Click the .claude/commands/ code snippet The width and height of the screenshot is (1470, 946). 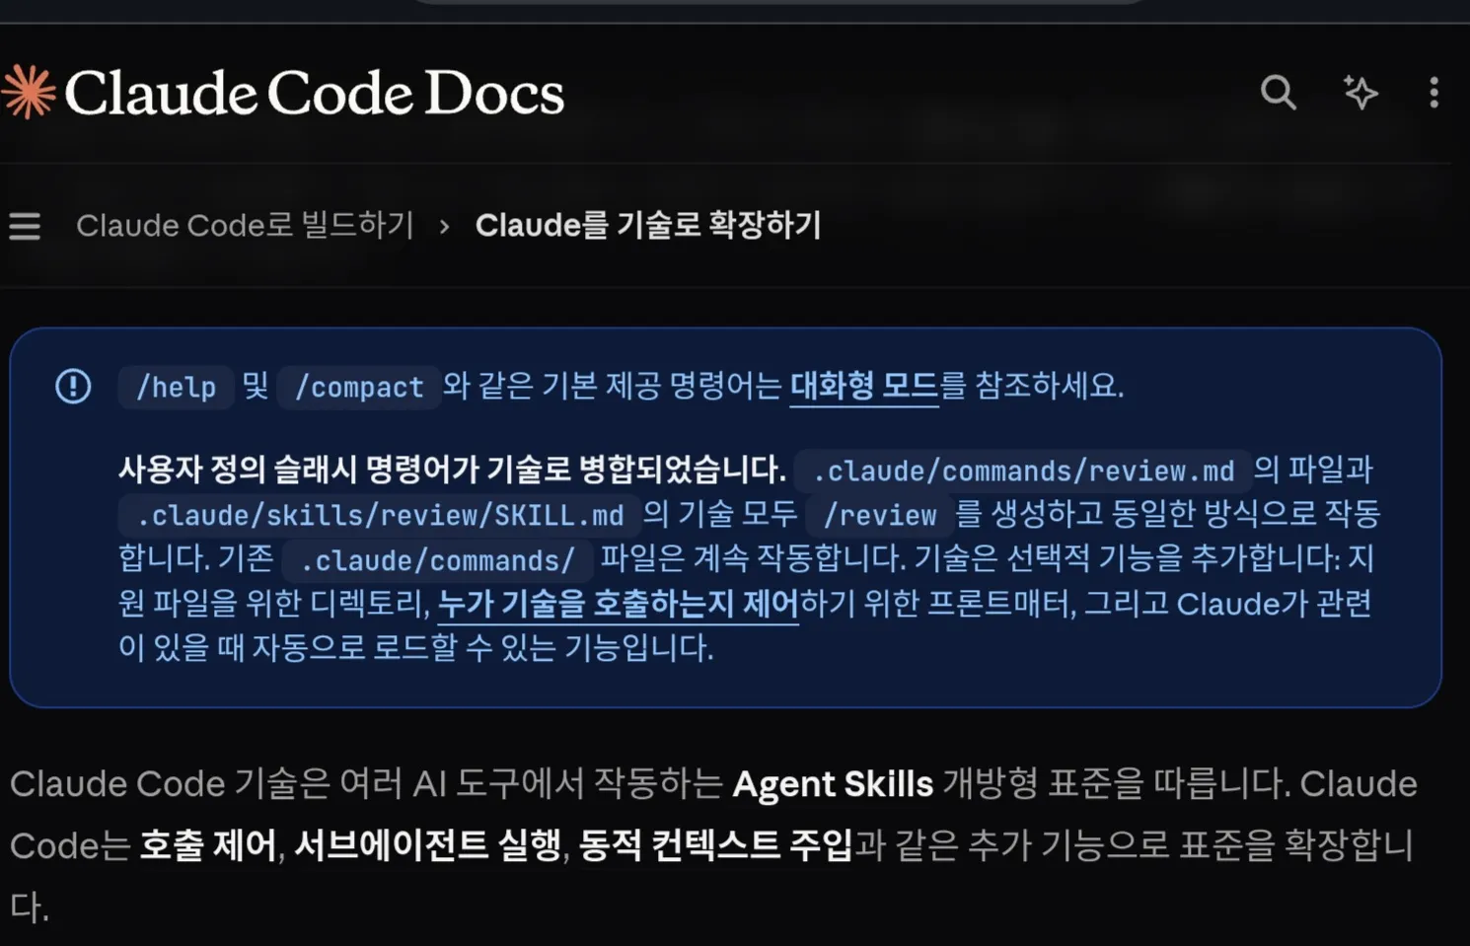(x=437, y=560)
